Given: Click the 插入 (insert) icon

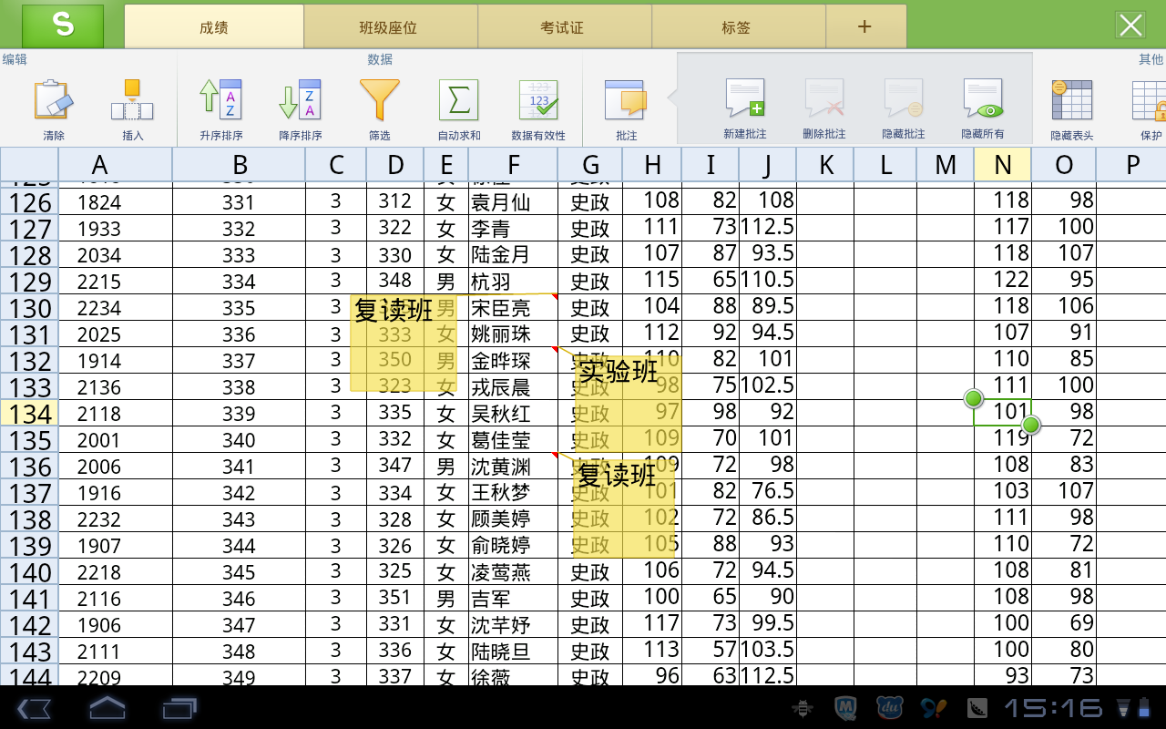Looking at the screenshot, I should click(132, 100).
